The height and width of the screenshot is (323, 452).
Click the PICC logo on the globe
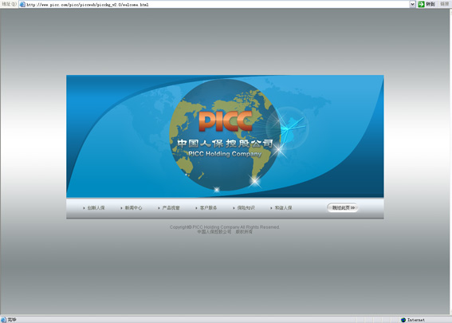pyautogui.click(x=225, y=121)
